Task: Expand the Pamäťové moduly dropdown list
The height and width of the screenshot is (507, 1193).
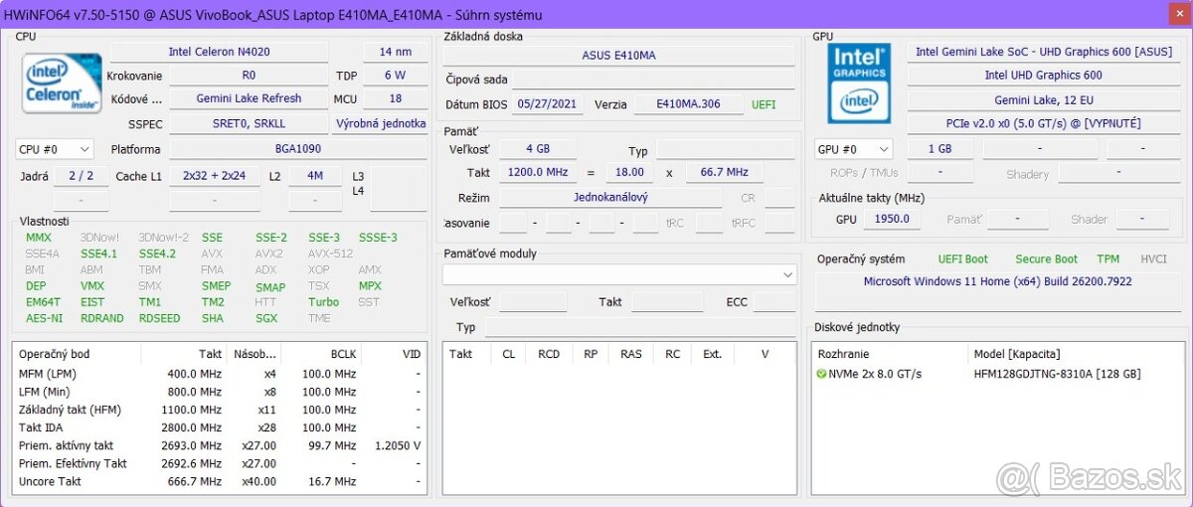Action: (788, 274)
